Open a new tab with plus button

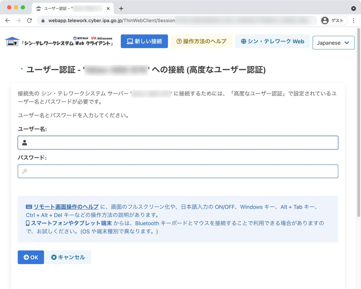tap(121, 8)
